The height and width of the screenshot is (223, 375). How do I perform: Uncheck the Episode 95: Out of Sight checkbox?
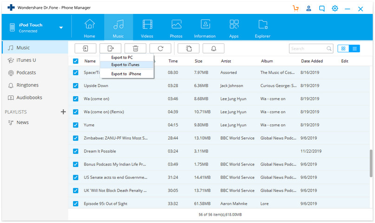76,203
